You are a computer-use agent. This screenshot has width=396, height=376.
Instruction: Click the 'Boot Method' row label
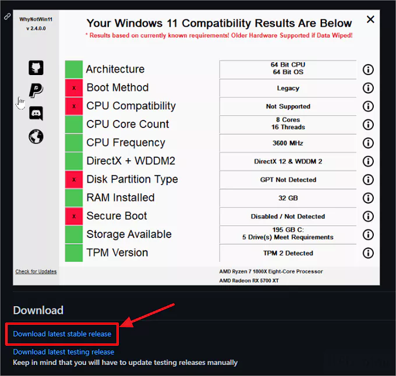click(118, 87)
